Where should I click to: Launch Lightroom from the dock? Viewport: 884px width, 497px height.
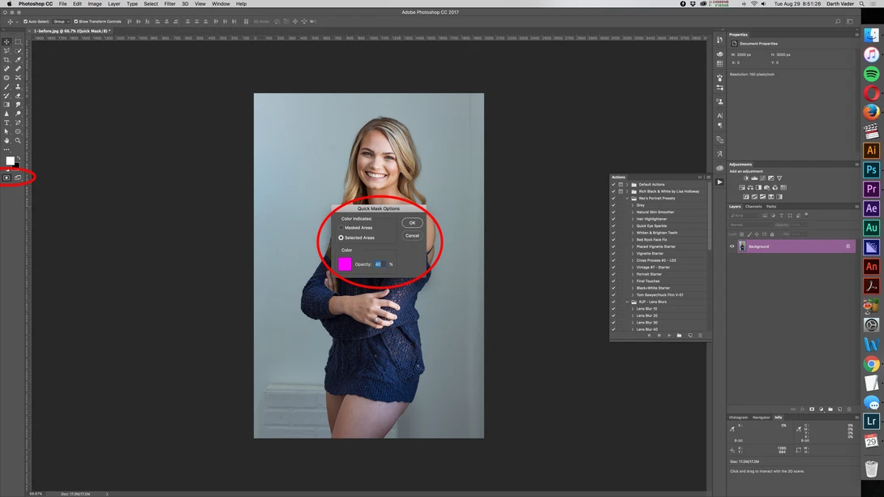[x=871, y=421]
